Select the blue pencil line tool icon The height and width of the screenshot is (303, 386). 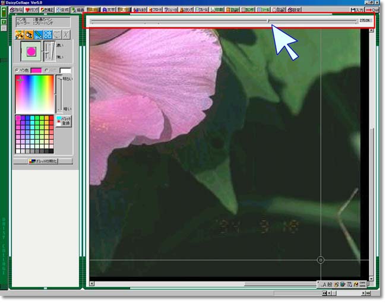(x=38, y=34)
